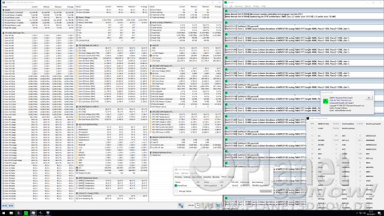Viewport: 384px width, 216px height.
Task: Open the Optionen menu in Task Manager
Action: (x=185, y=173)
